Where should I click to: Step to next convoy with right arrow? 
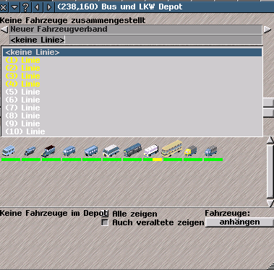click(267, 30)
